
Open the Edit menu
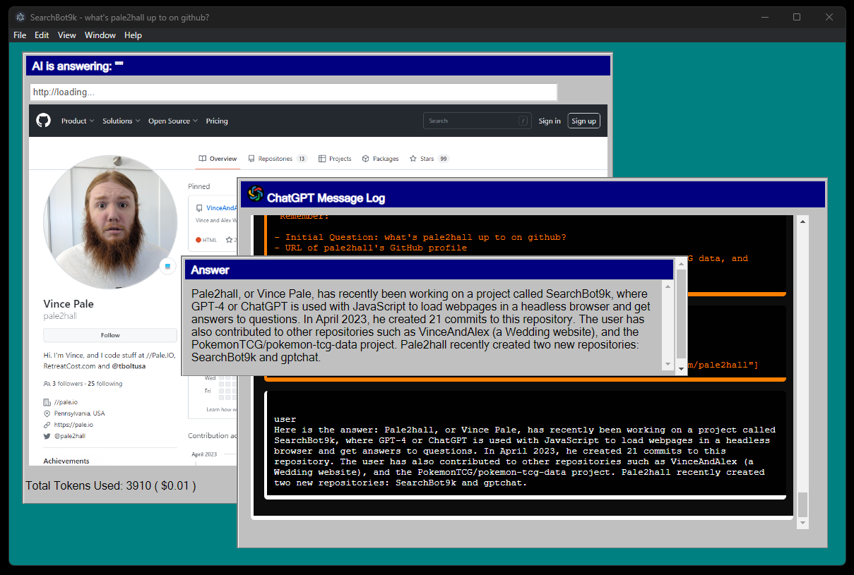click(x=42, y=35)
